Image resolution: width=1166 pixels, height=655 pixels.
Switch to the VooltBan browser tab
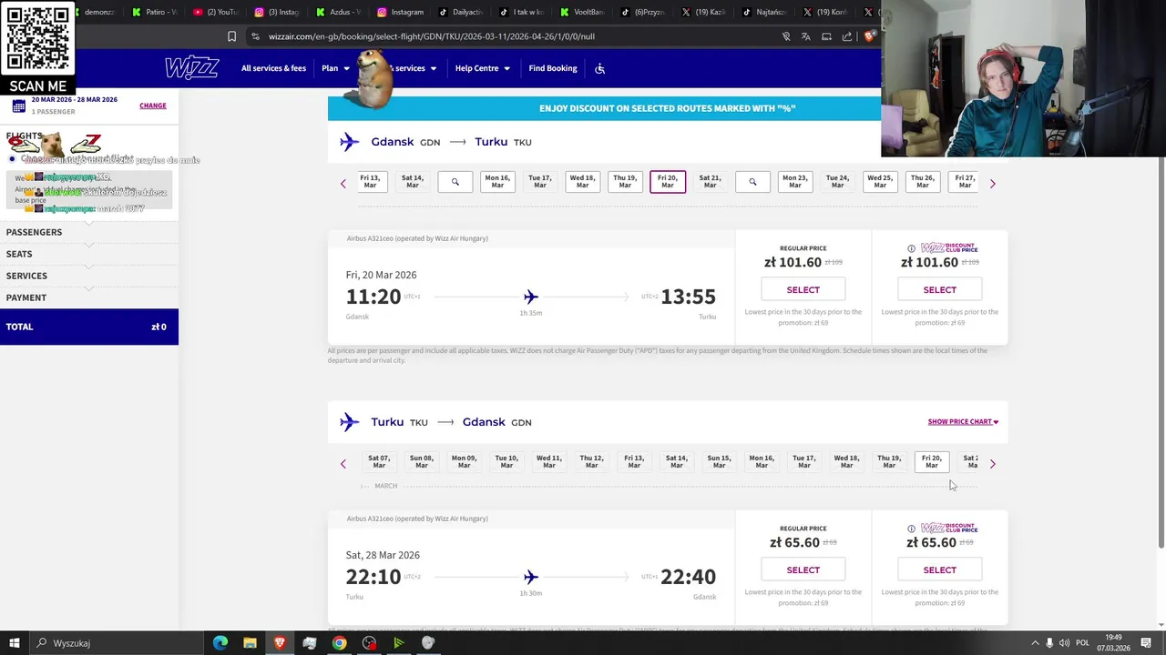tap(583, 12)
